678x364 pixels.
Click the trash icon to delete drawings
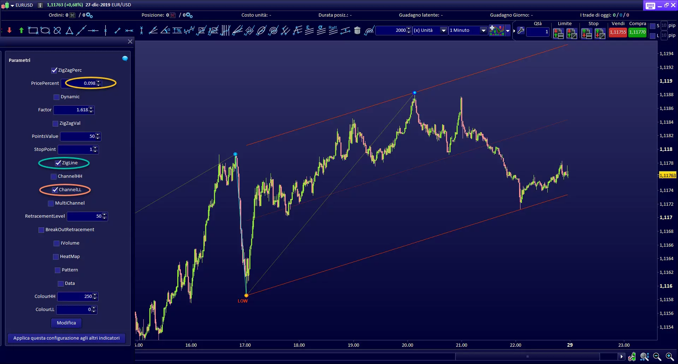click(357, 31)
